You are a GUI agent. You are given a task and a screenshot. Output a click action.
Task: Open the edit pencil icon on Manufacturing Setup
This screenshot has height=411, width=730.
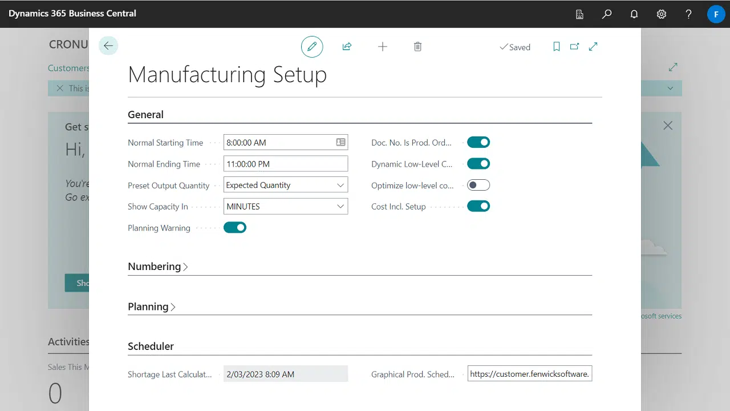coord(312,46)
